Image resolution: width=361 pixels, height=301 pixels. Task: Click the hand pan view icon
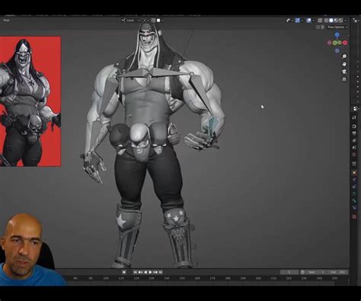pos(344,64)
